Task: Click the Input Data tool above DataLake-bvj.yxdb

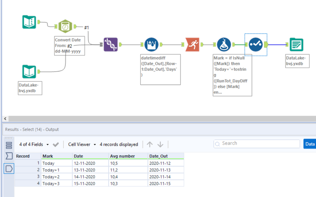Action: (x=29, y=72)
